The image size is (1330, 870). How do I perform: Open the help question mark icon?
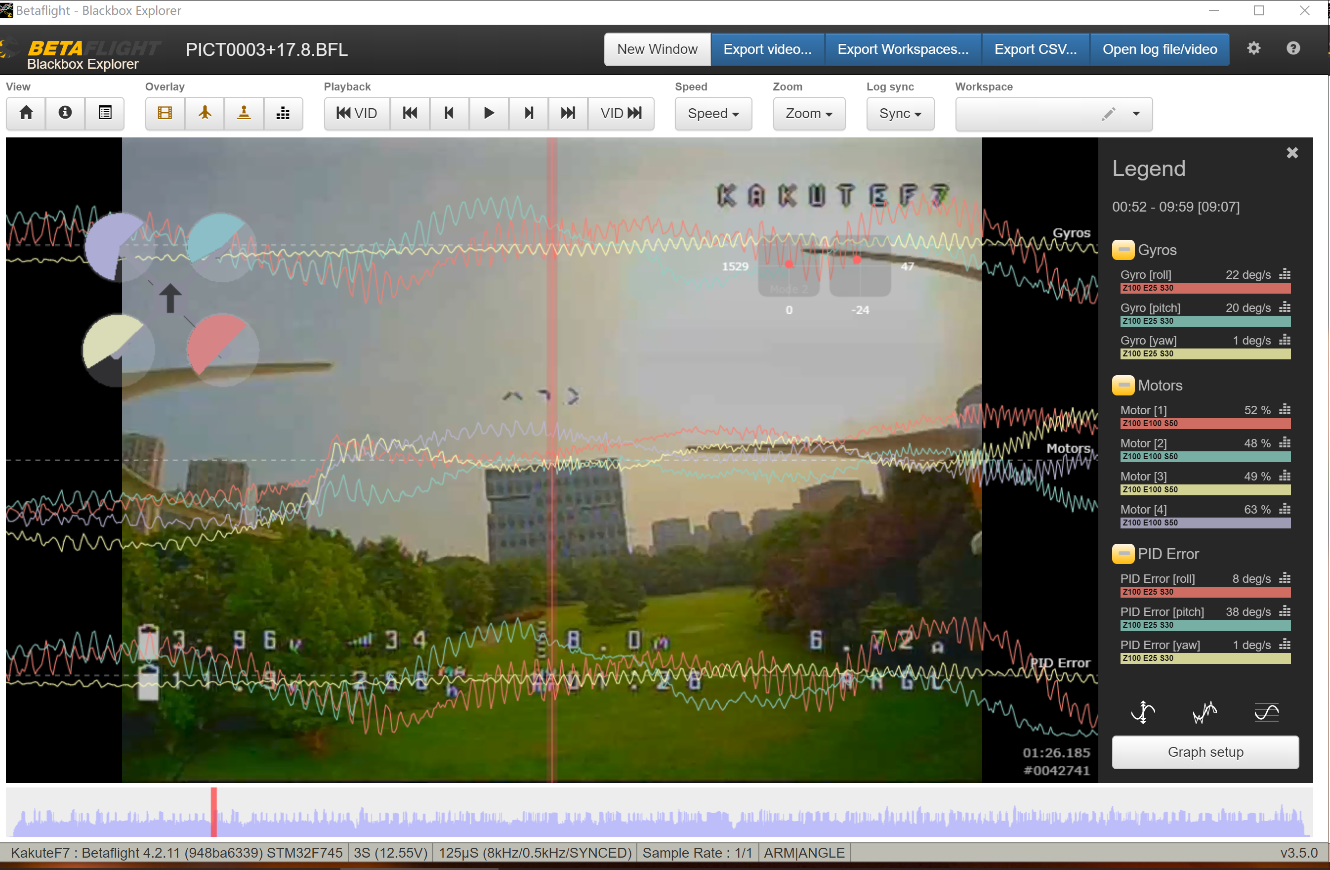click(x=1293, y=48)
